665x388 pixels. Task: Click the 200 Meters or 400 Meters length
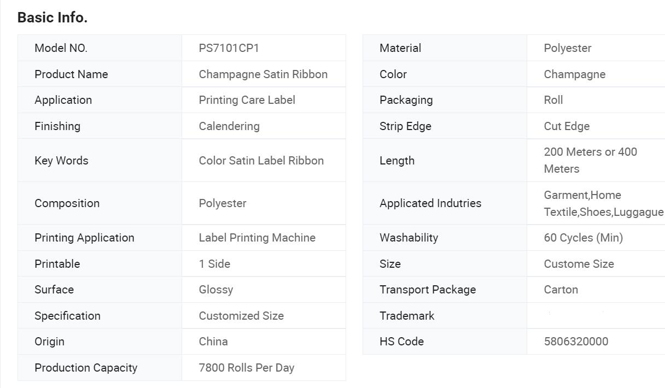(590, 160)
